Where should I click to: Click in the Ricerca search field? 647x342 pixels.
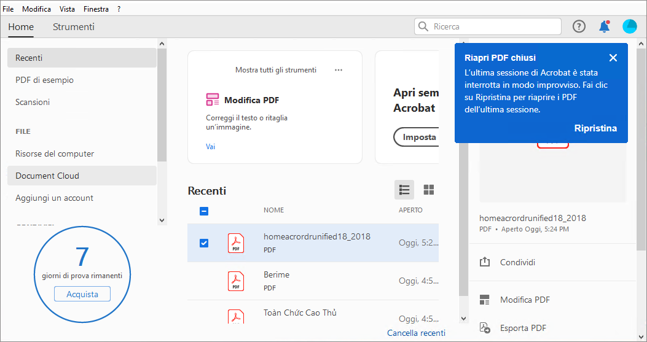click(488, 26)
